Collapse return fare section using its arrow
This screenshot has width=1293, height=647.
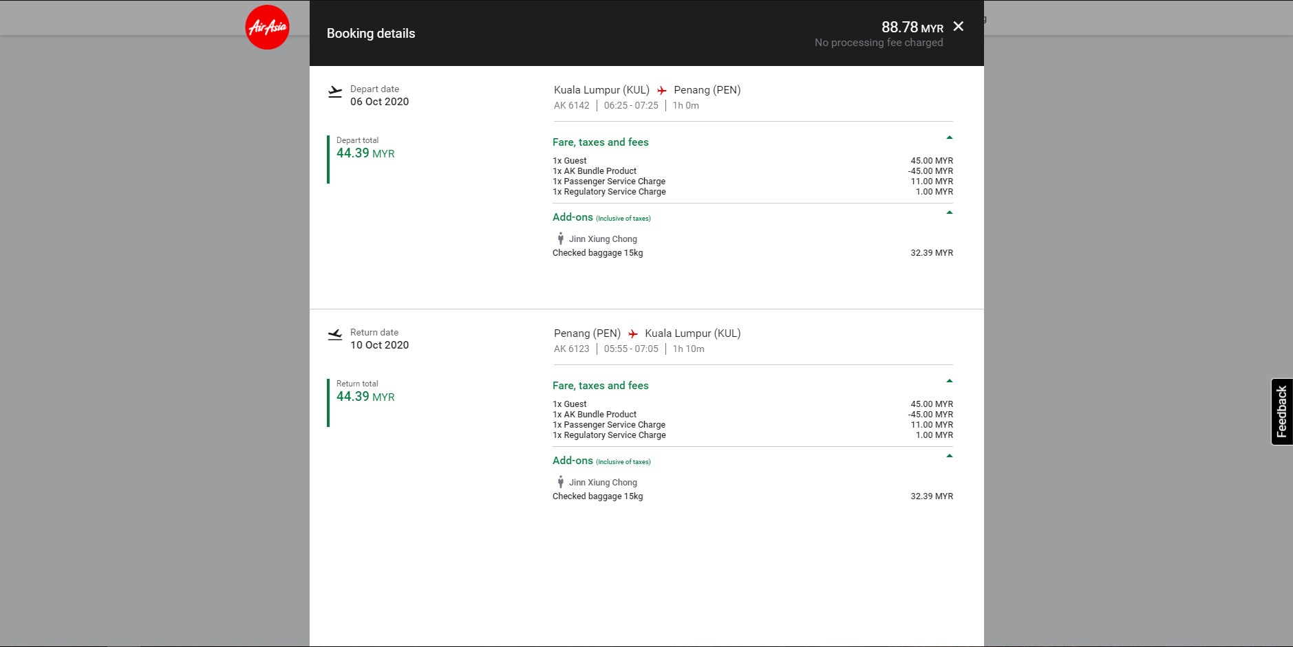[x=949, y=381]
